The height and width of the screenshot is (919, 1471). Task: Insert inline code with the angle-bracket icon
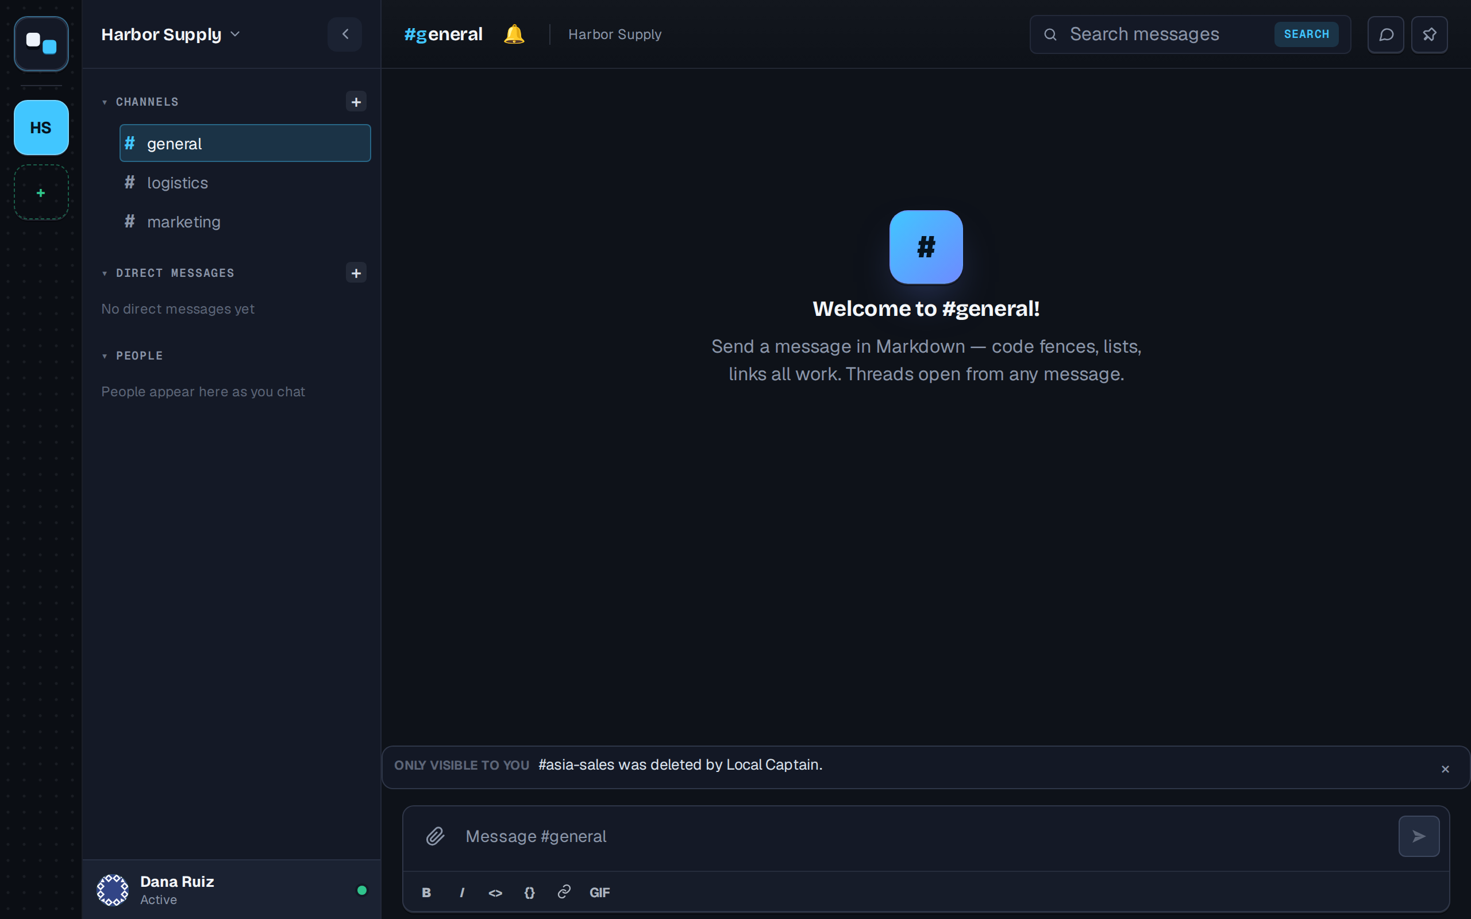coord(495,892)
